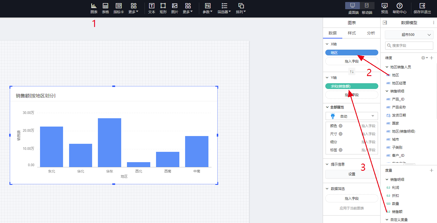The width and height of the screenshot is (437, 223).
Task: Switch to the 分析 analysis tab
Action: tap(371, 33)
